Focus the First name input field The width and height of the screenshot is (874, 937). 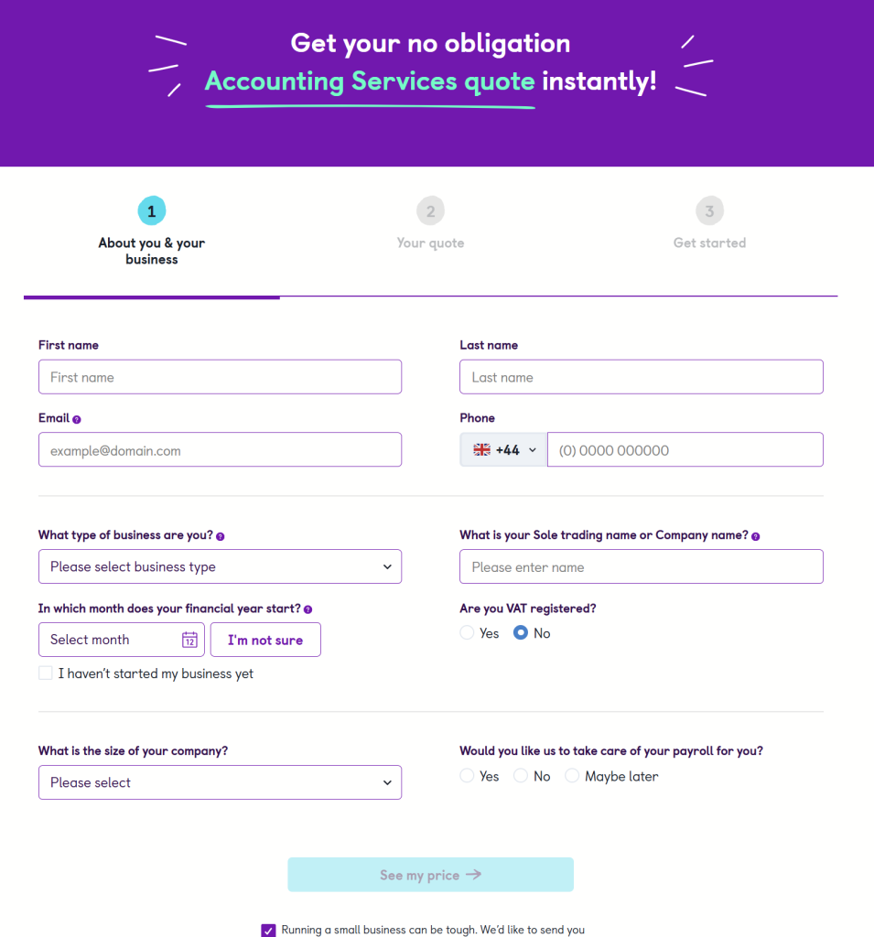coord(220,377)
